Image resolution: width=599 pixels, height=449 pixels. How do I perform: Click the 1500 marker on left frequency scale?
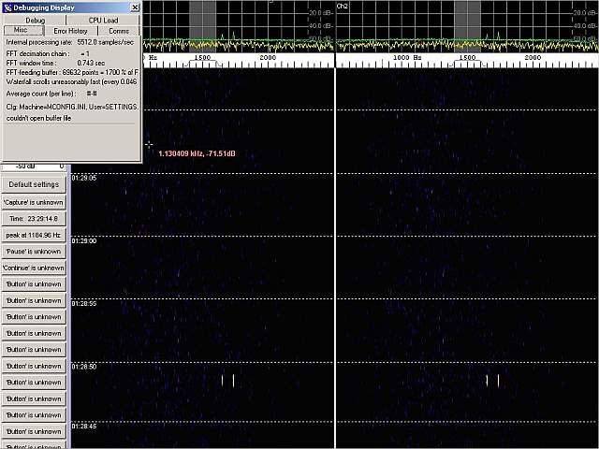point(202,58)
